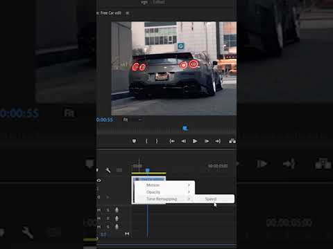This screenshot has width=333, height=249.
Task: Choose Time Remapping in context menu
Action: (164, 199)
